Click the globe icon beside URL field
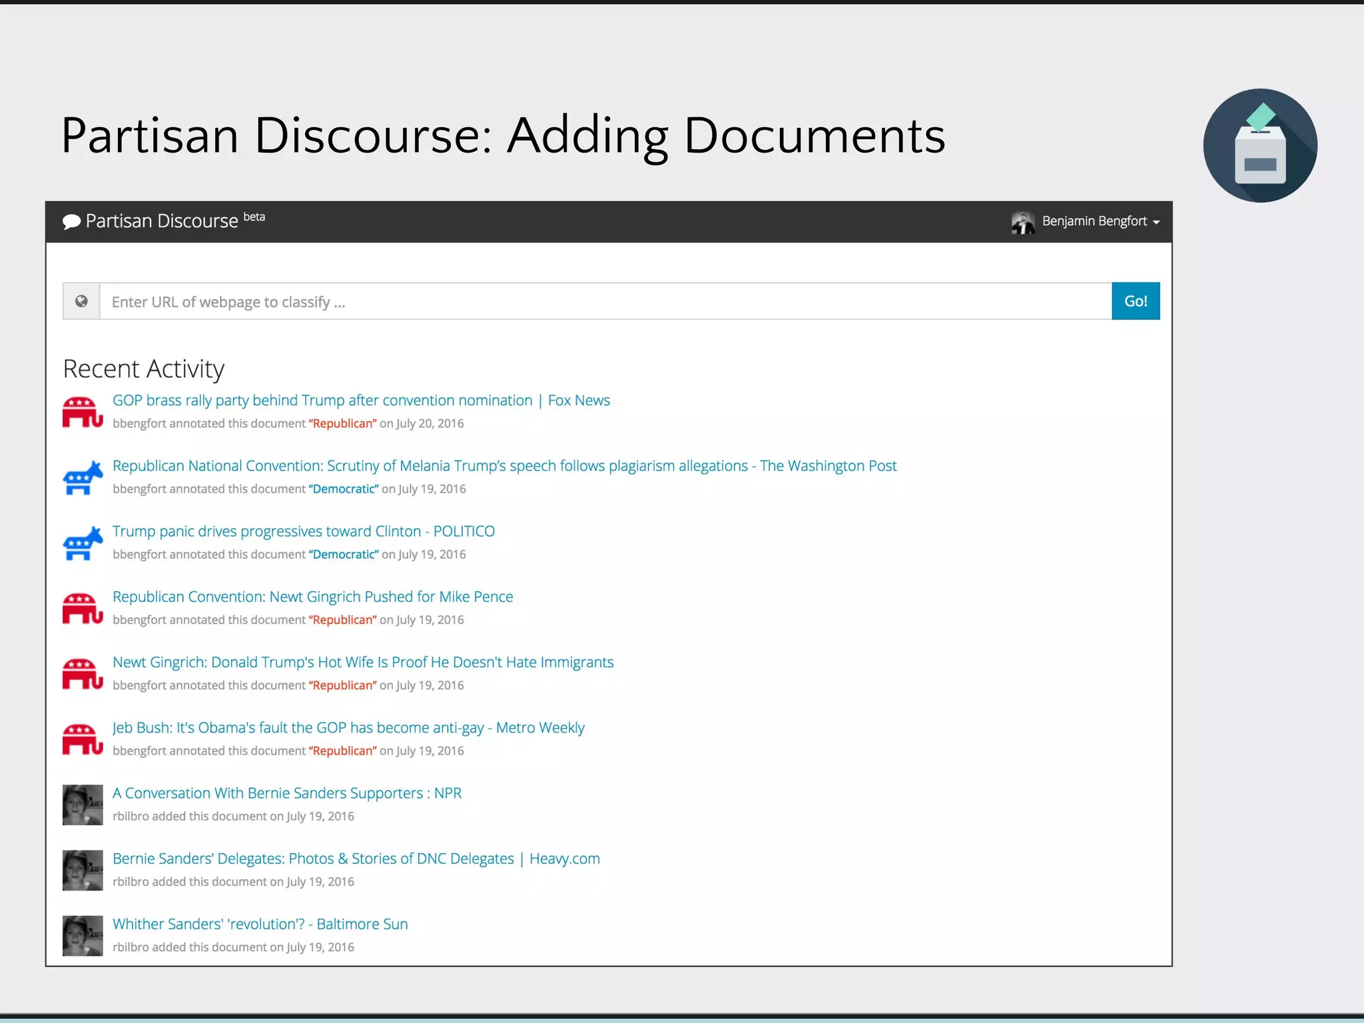This screenshot has width=1364, height=1023. [x=81, y=302]
